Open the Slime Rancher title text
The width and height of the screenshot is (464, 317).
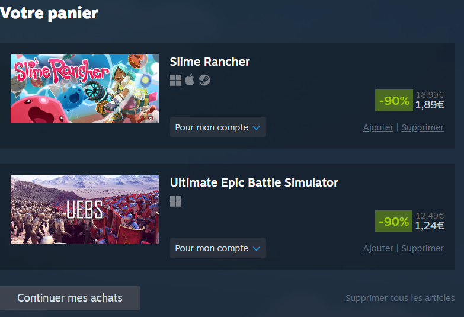210,62
